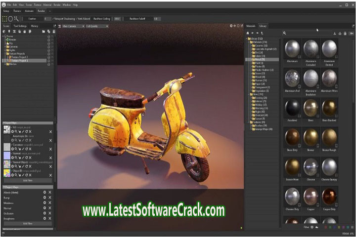The image size is (356, 237).
Task: Open the Main Camera dropdown
Action: (73, 26)
